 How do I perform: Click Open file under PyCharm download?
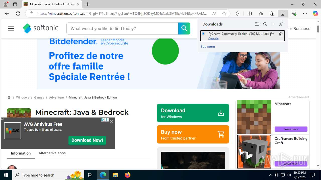(x=213, y=38)
